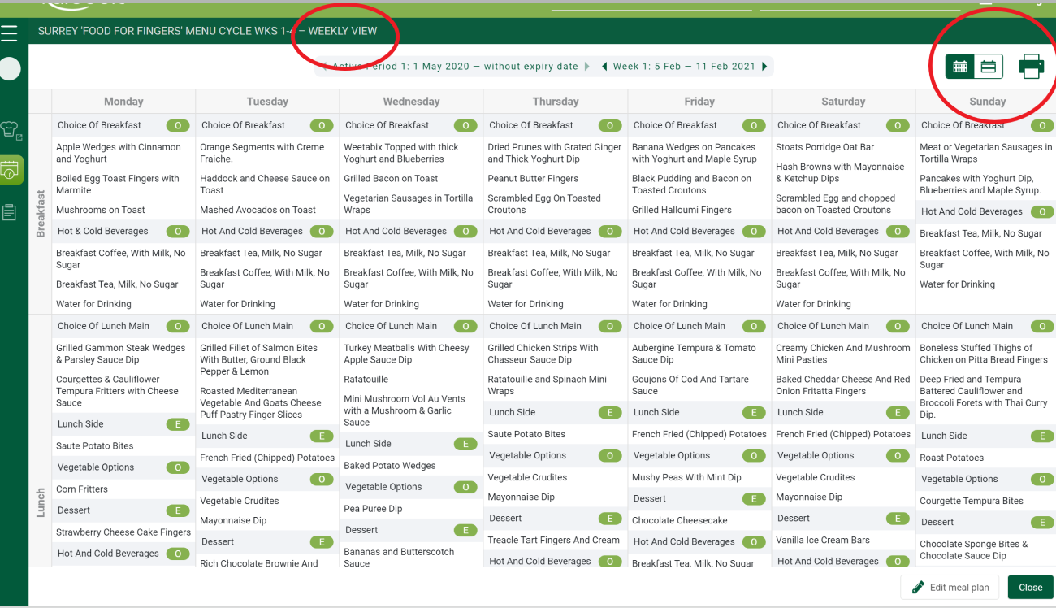This screenshot has width=1056, height=608.
Task: Click Monday Choice Of Breakfast O badge
Action: [x=178, y=125]
